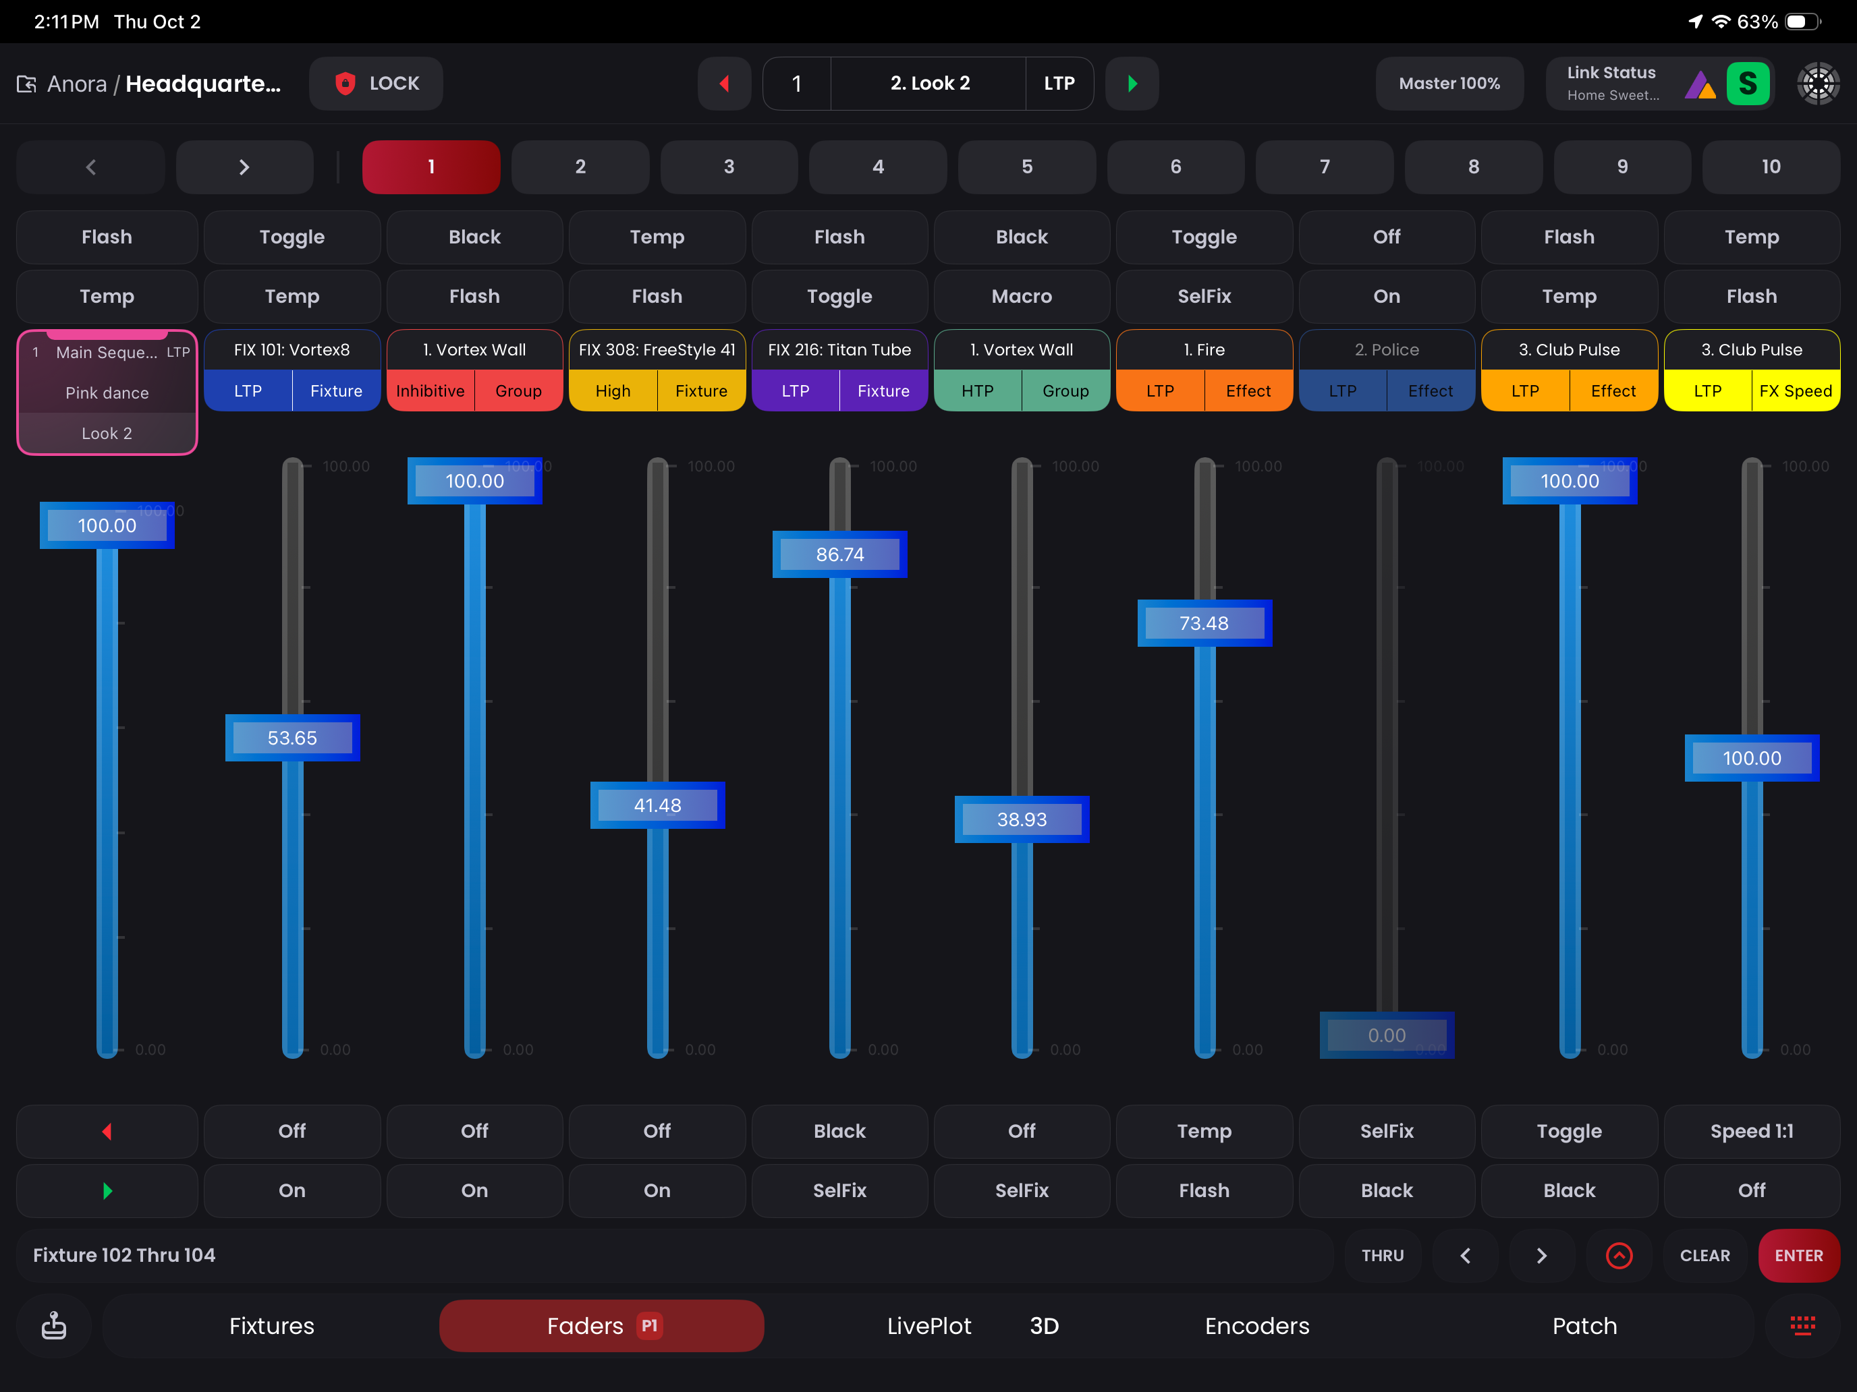Tap the green S link status icon

1748,84
